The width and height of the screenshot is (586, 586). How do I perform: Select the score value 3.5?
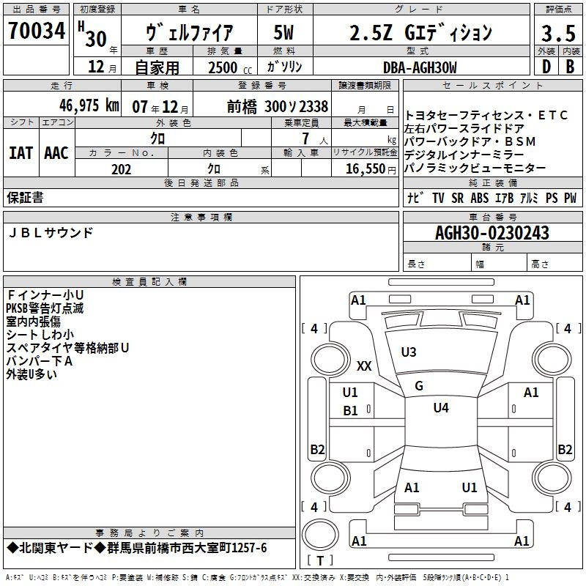point(558,34)
